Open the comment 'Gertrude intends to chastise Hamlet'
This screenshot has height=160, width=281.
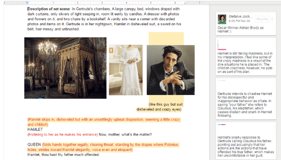click(x=245, y=99)
